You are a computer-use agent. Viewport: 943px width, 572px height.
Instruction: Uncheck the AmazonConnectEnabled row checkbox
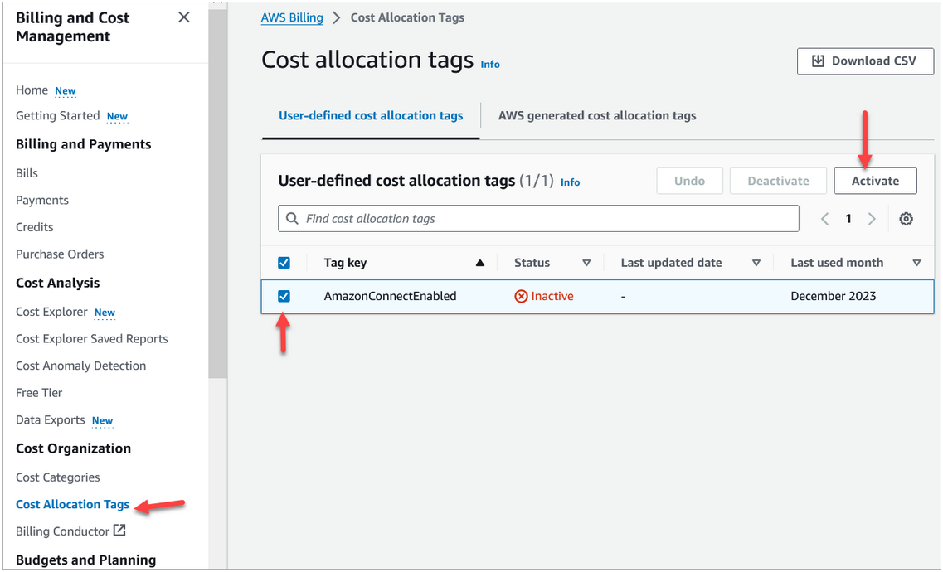(284, 296)
